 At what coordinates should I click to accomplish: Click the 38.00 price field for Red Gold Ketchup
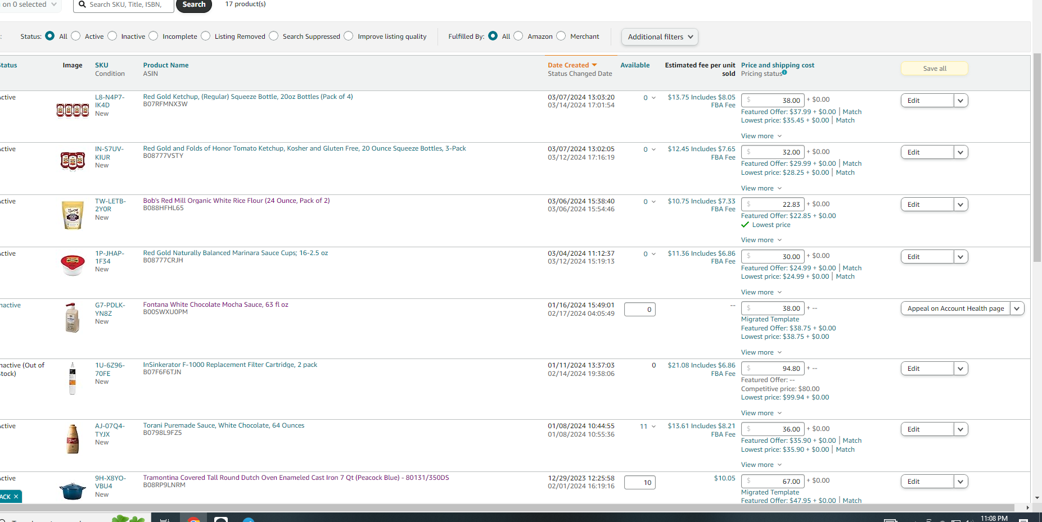pos(773,101)
